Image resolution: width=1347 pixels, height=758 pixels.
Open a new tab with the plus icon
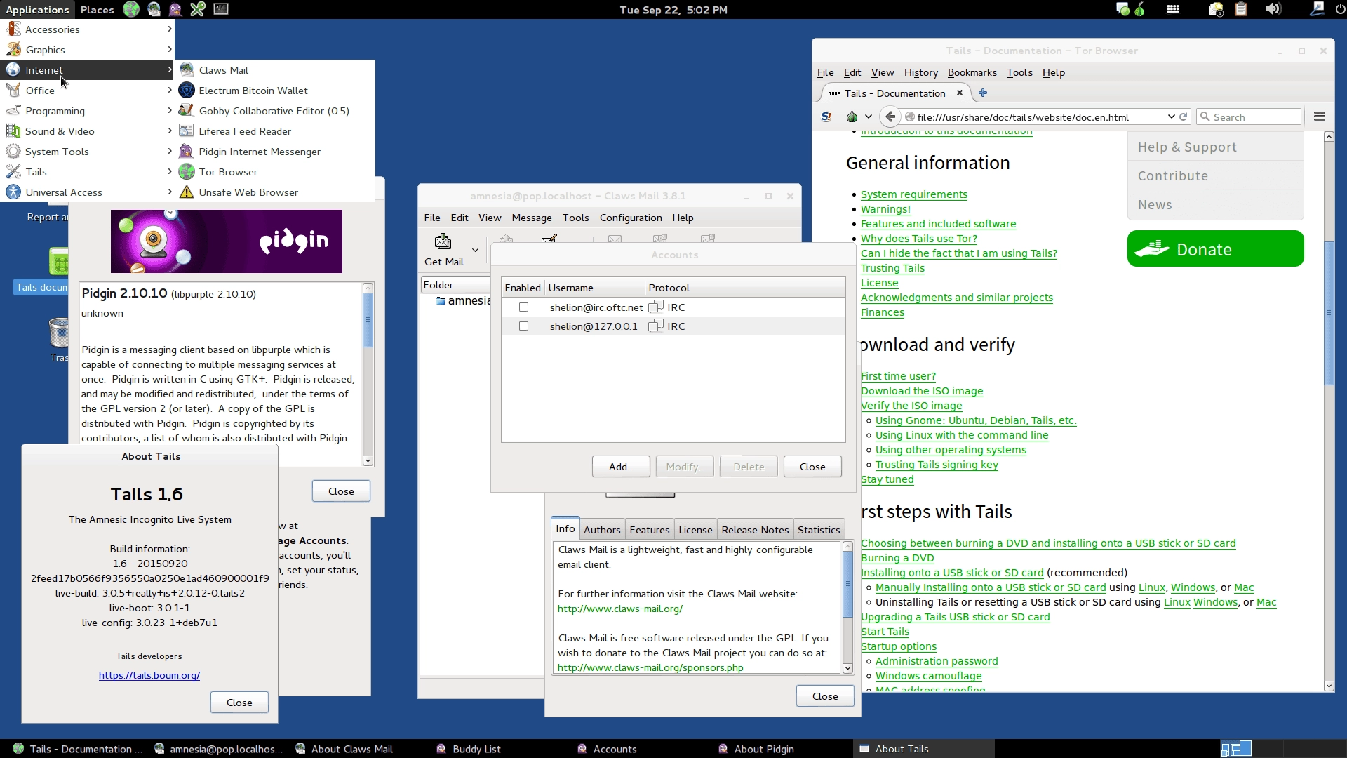(x=983, y=93)
